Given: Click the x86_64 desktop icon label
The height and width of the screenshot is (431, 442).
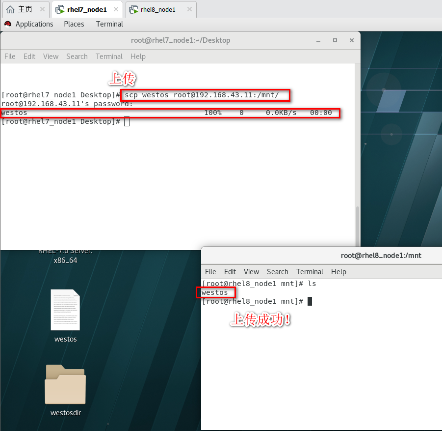Looking at the screenshot, I should click(65, 260).
